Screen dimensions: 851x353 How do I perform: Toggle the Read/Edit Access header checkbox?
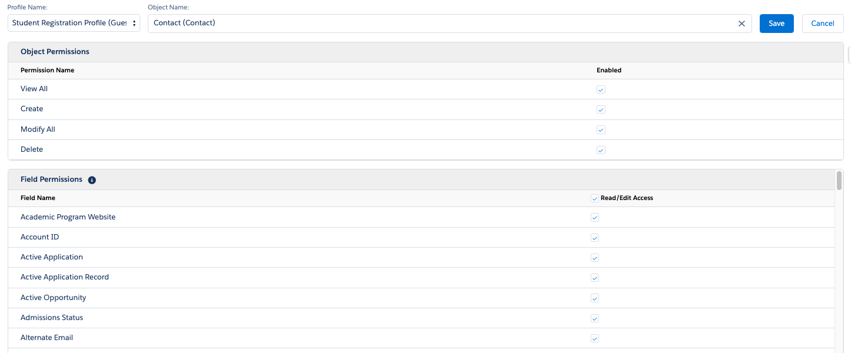[595, 198]
